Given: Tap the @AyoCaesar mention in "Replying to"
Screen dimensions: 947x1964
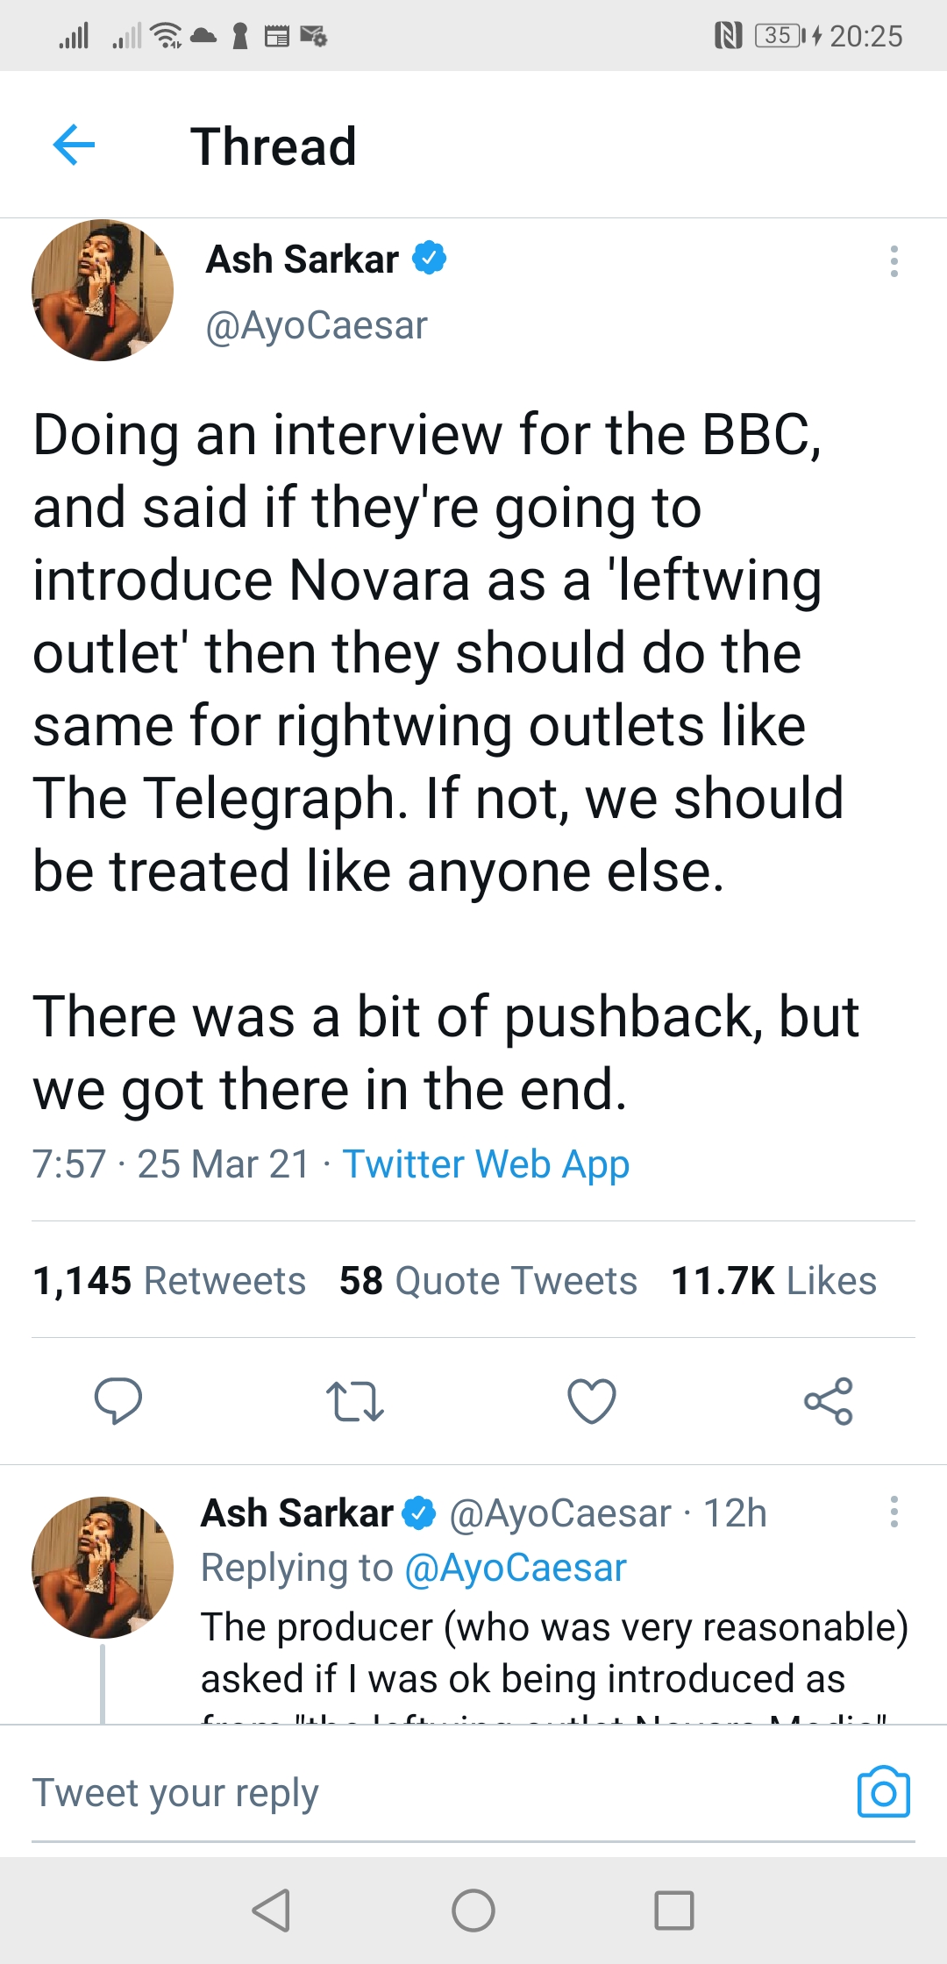Looking at the screenshot, I should [x=516, y=1568].
